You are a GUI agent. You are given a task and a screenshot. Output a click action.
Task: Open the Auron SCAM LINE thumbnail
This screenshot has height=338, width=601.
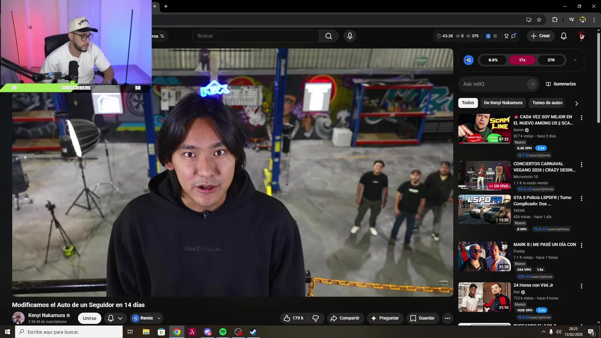[x=485, y=129]
